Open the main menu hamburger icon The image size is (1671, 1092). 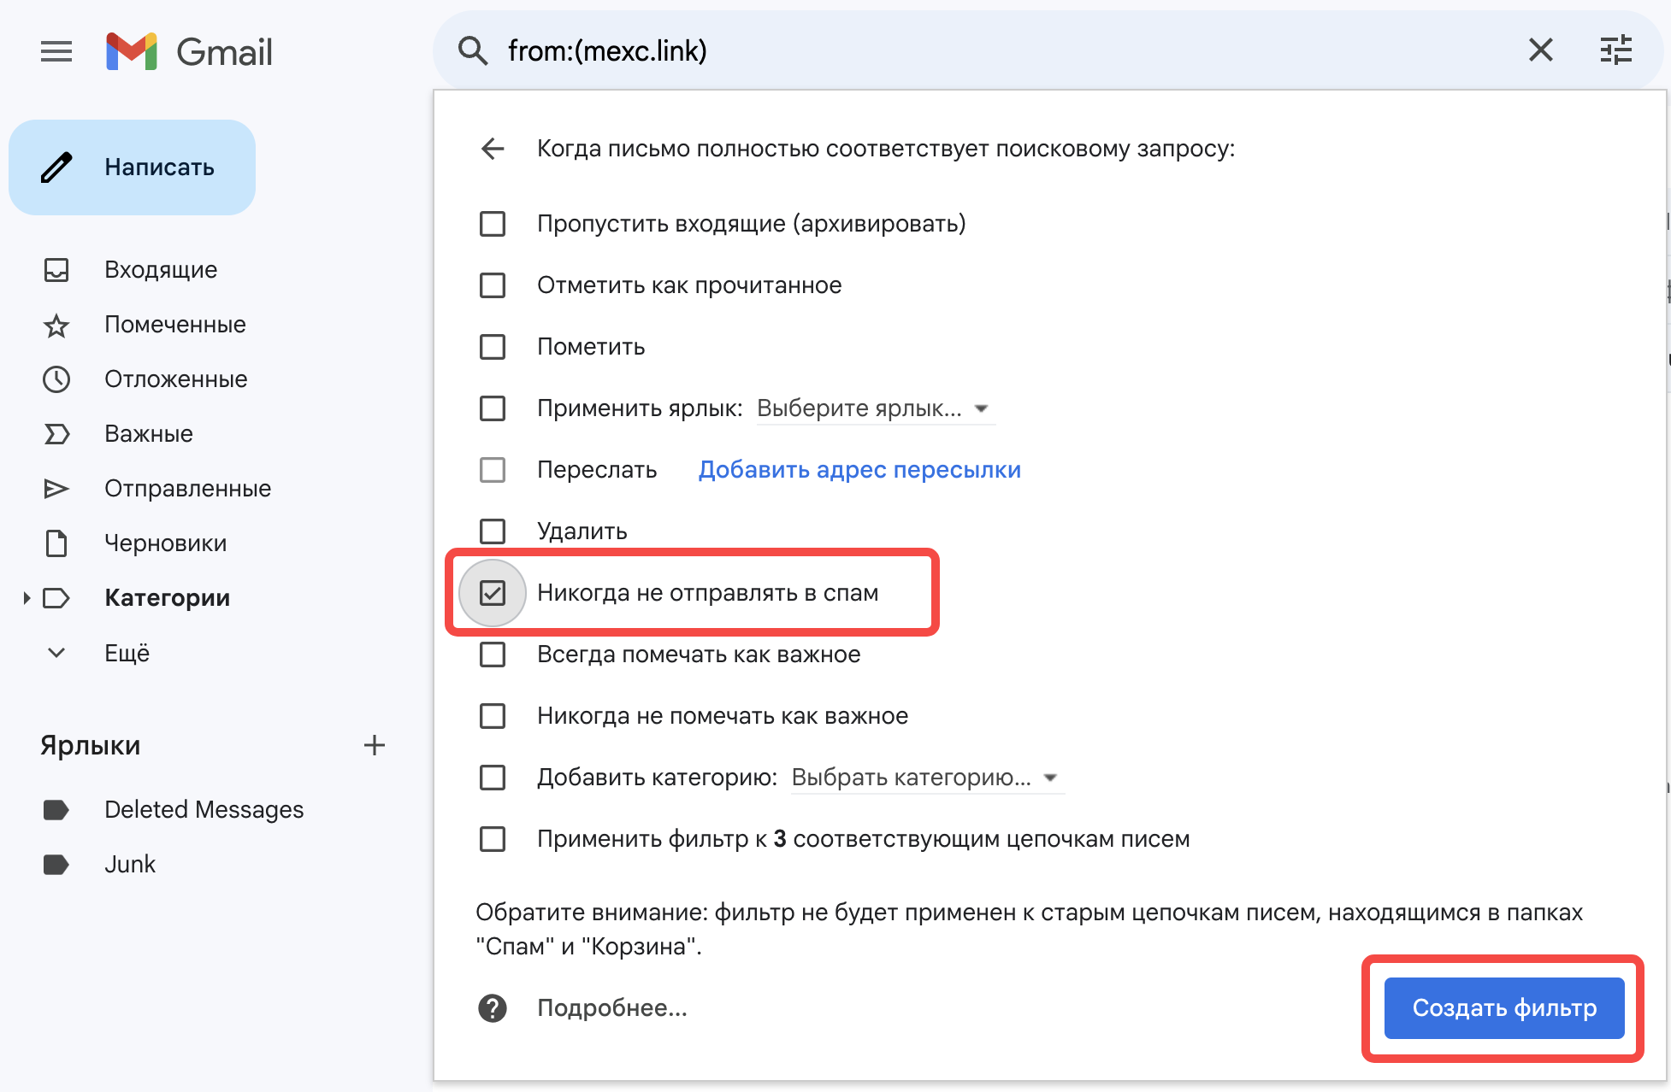[x=56, y=52]
